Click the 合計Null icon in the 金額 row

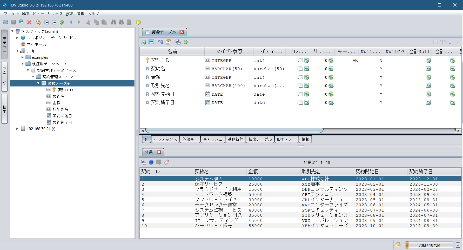click(x=428, y=77)
